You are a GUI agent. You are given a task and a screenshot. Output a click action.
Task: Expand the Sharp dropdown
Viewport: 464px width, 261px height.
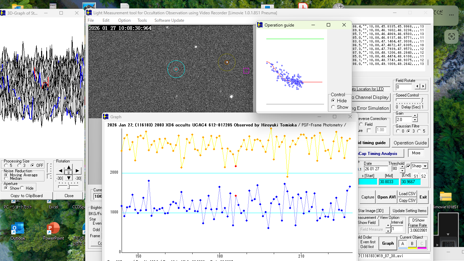[x=424, y=166]
